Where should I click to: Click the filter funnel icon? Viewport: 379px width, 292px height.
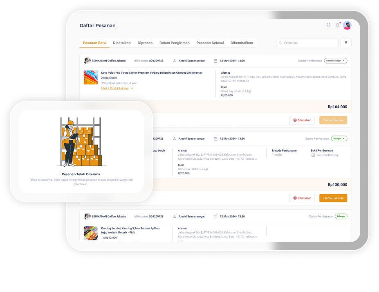(x=346, y=43)
